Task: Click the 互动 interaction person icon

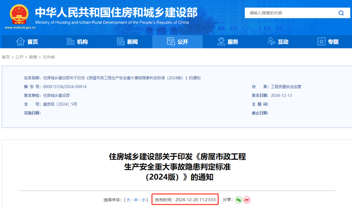Action: (x=271, y=41)
